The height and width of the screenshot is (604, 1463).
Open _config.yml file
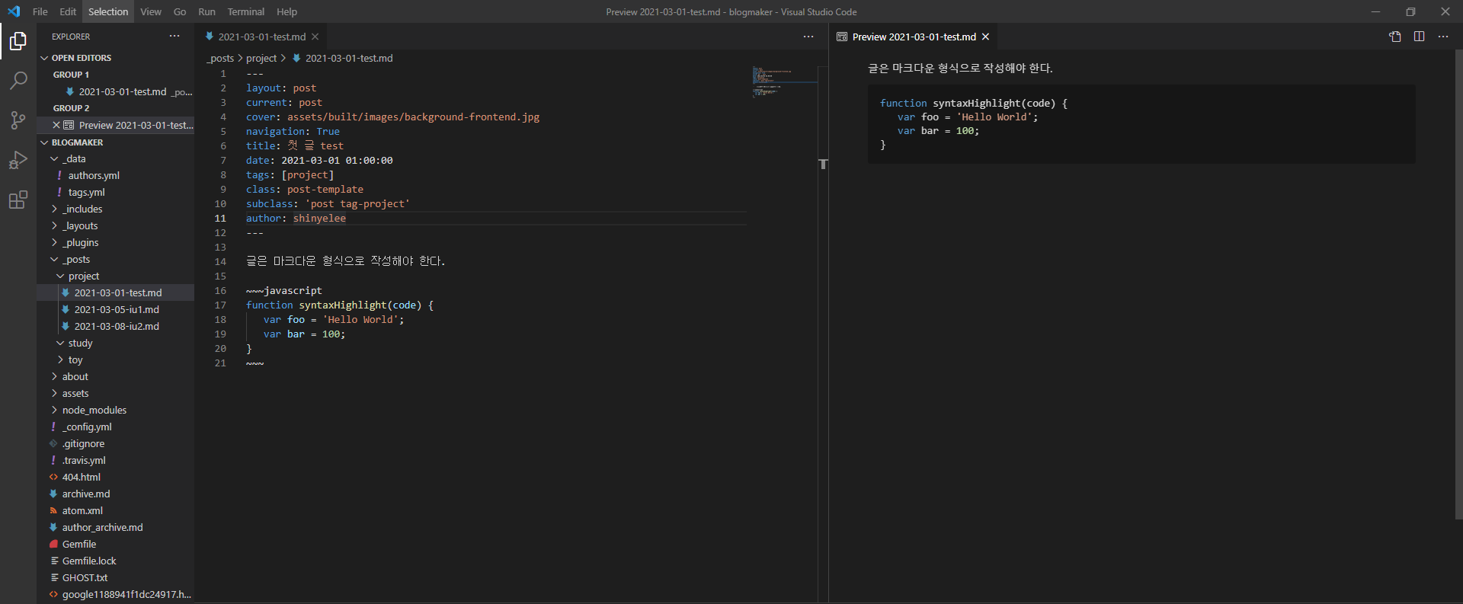coord(116,427)
